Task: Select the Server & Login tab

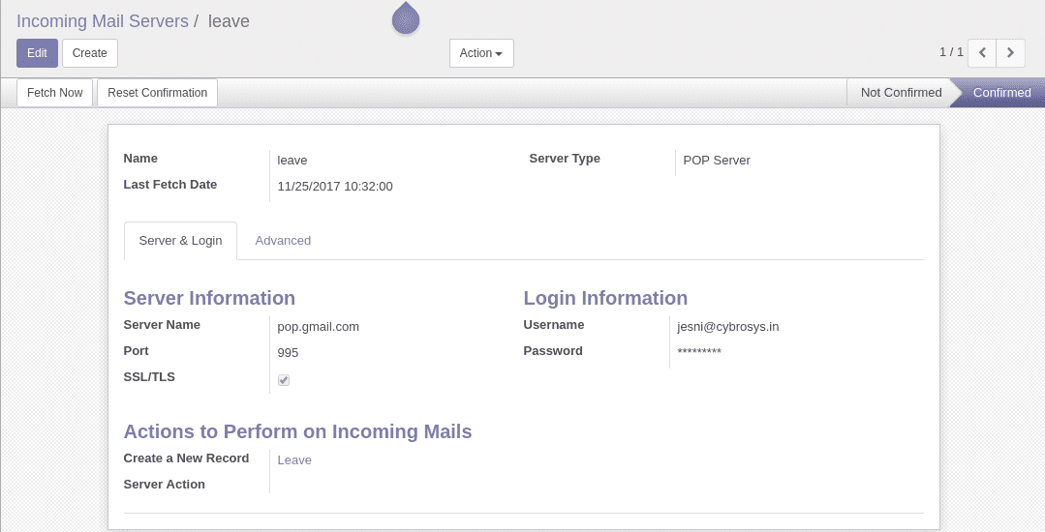Action: [x=180, y=240]
